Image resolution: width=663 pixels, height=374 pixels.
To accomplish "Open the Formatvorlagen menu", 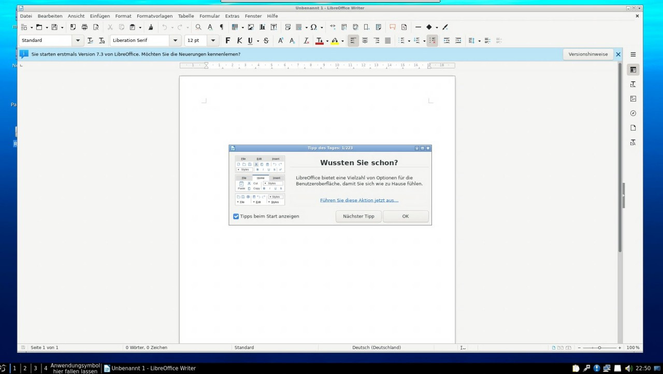I will 155,16.
